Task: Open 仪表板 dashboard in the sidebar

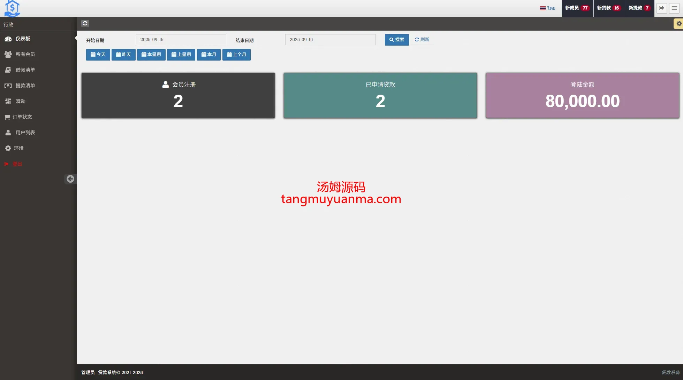Action: click(23, 39)
